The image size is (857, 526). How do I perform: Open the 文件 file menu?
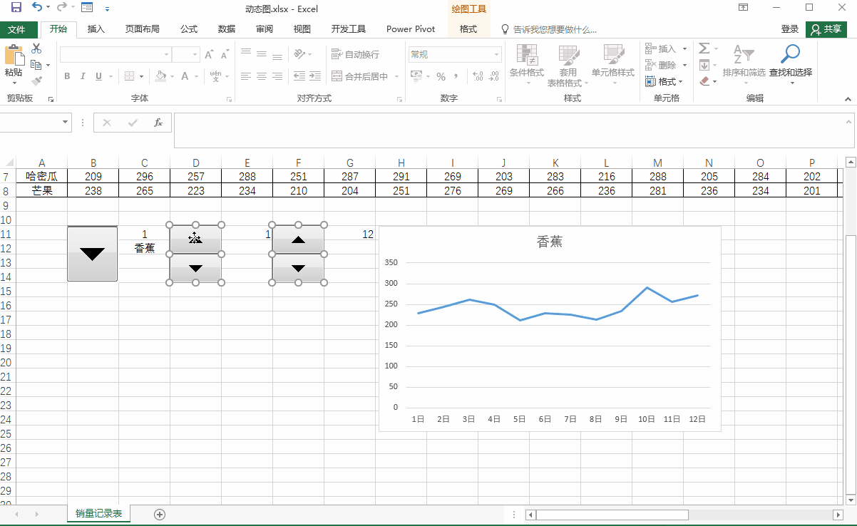(x=16, y=29)
